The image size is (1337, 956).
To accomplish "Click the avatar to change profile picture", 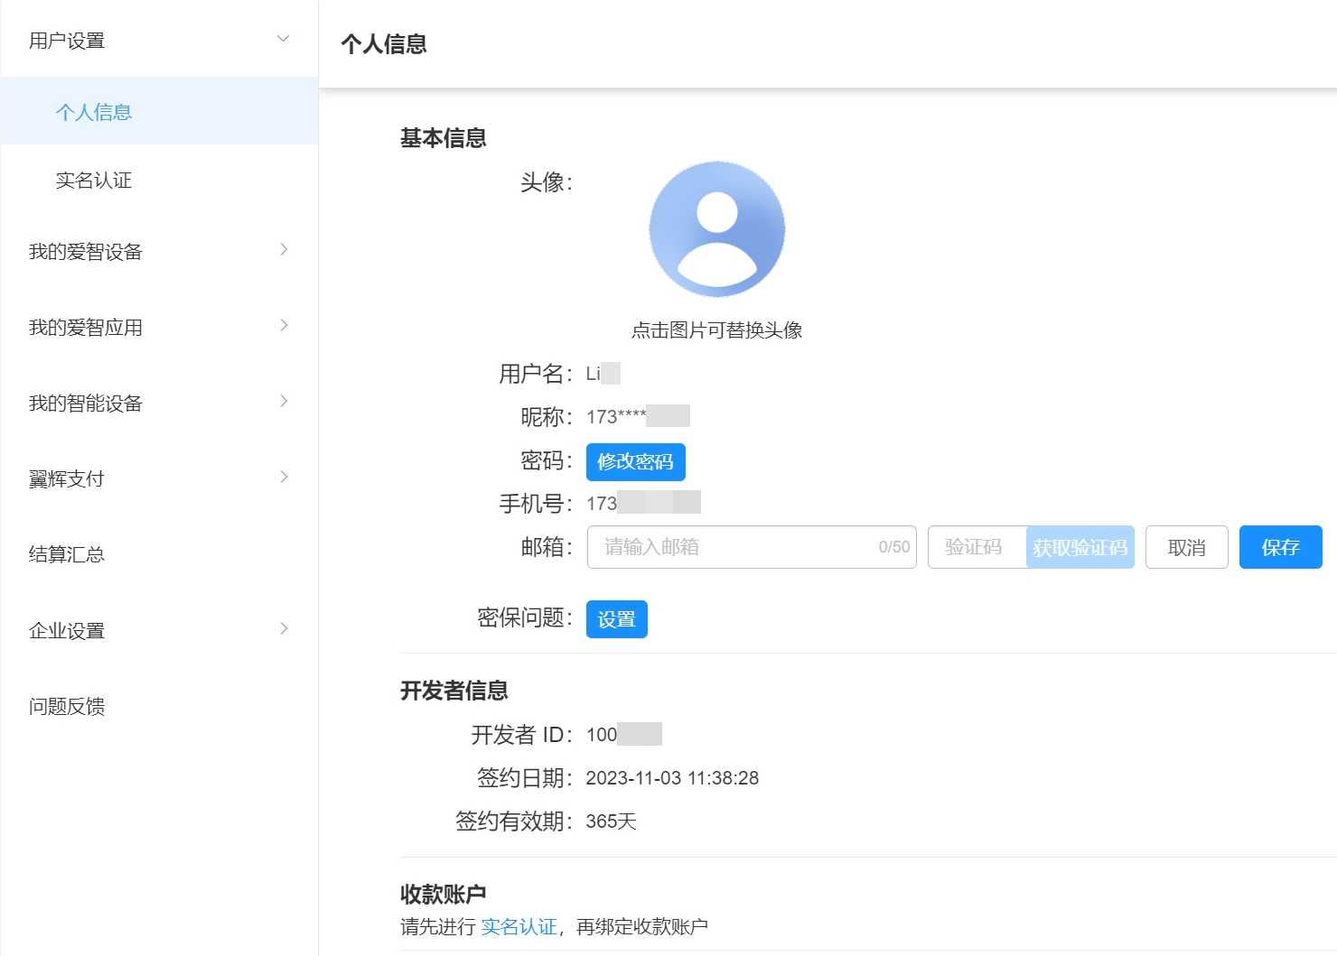I will (717, 228).
